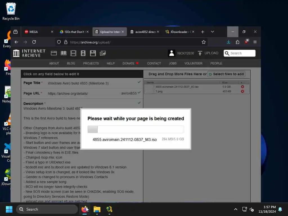Open the HELP menu link
This screenshot has width=288, height=216.
[111, 63]
